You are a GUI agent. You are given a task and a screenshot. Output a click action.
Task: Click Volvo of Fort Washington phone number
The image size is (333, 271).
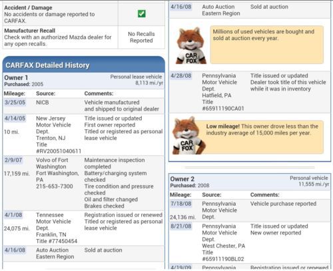tap(55, 186)
